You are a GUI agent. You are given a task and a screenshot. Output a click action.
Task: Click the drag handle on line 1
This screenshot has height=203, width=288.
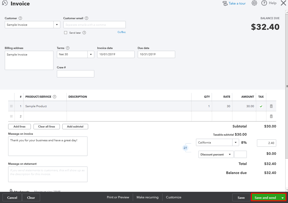point(11,106)
